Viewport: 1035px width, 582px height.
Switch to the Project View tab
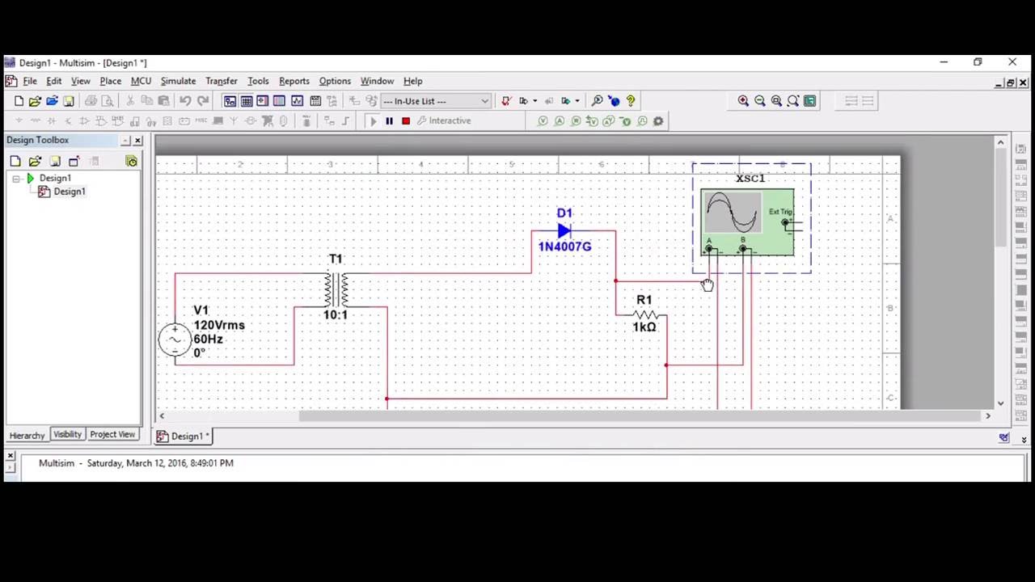[112, 435]
